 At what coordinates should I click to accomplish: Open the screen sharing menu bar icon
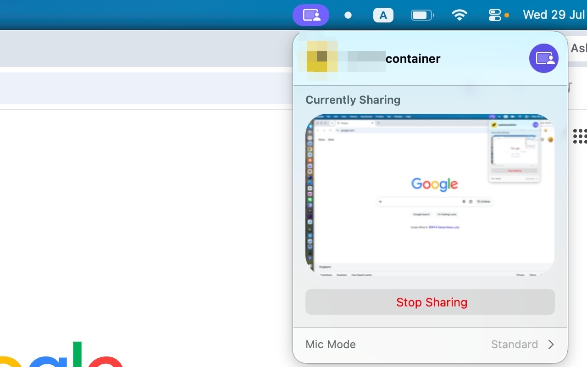tap(311, 15)
